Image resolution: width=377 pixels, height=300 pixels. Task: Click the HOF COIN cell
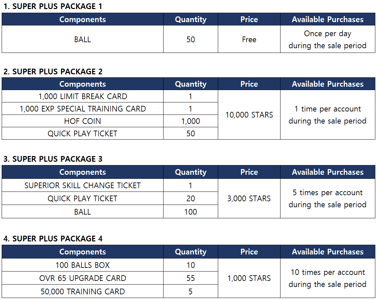82,121
